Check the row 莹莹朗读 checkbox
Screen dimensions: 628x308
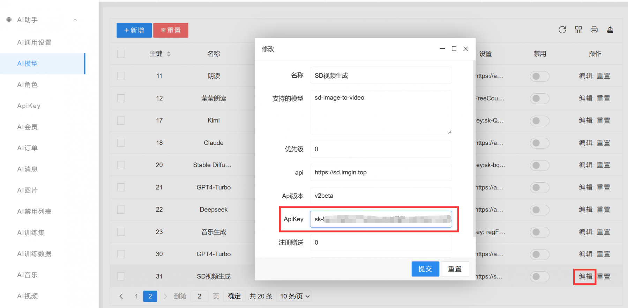(x=121, y=98)
